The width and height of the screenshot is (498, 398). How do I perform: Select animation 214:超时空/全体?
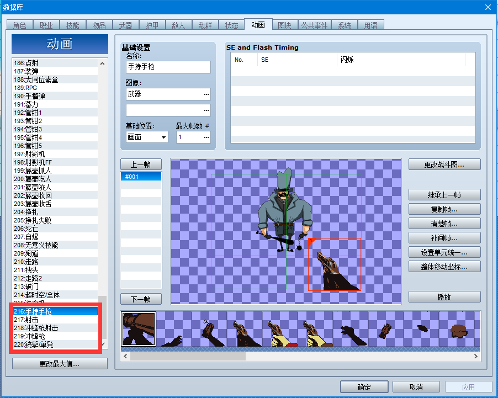[x=55, y=295]
